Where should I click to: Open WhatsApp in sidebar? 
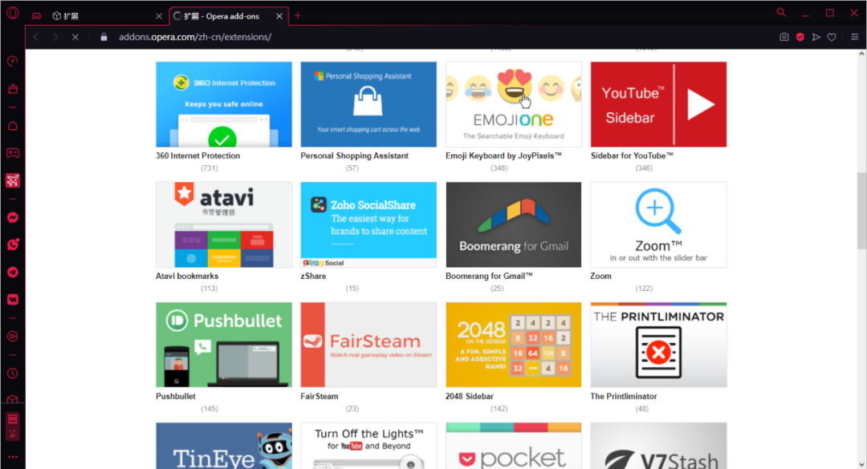coord(13,245)
